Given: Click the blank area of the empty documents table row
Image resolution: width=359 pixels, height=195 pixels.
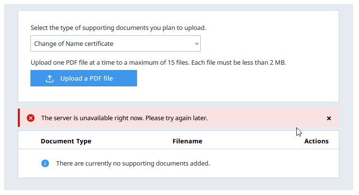Looking at the screenshot, I should (280, 163).
